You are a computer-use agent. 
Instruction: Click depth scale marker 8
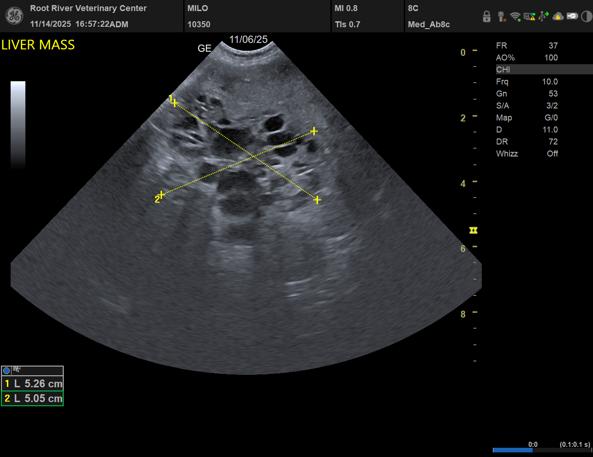(x=463, y=314)
